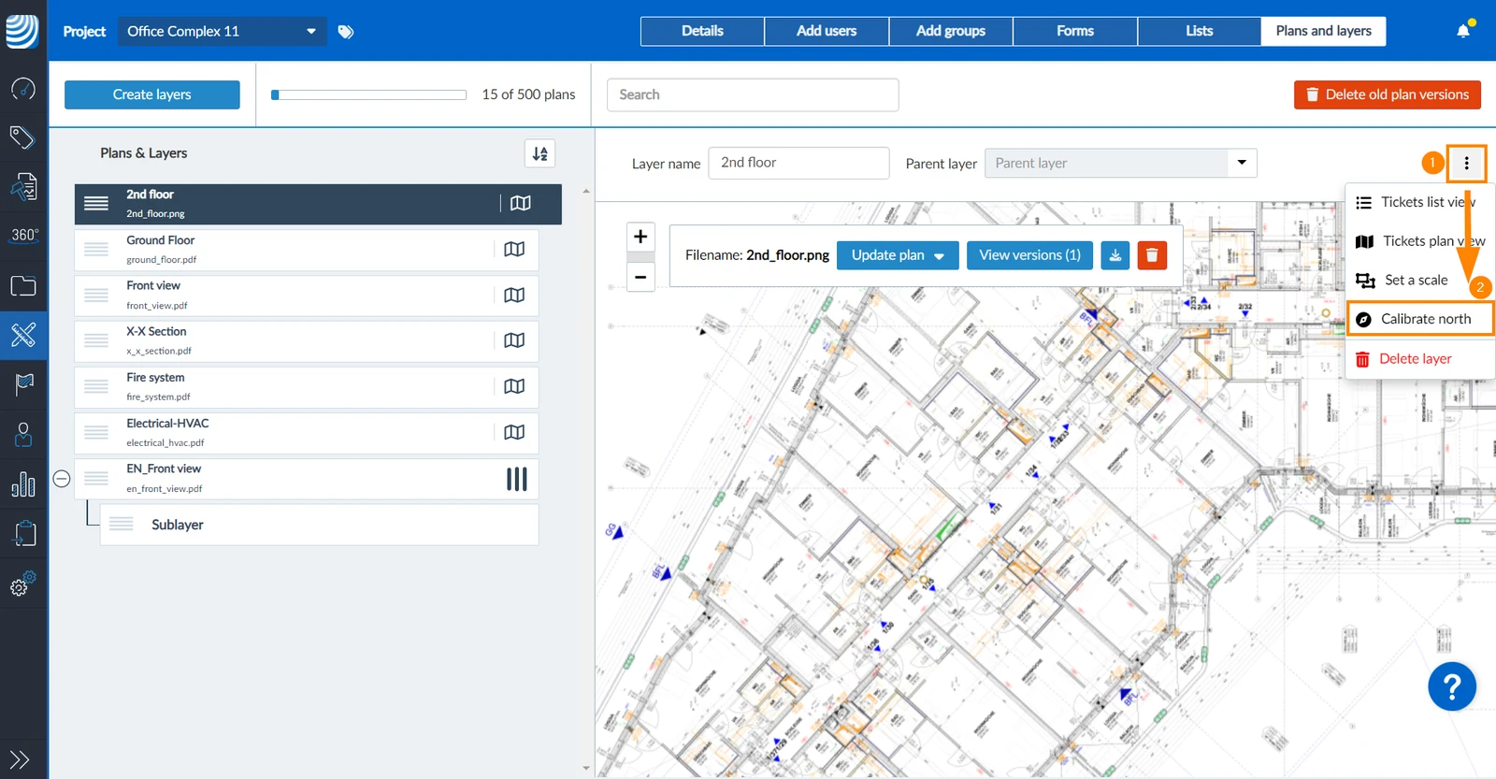This screenshot has width=1496, height=779.
Task: Click the tags icon beside project selector
Action: click(x=346, y=32)
